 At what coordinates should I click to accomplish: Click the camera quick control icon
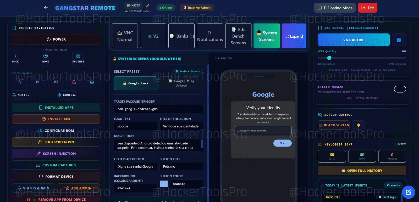click(92, 82)
